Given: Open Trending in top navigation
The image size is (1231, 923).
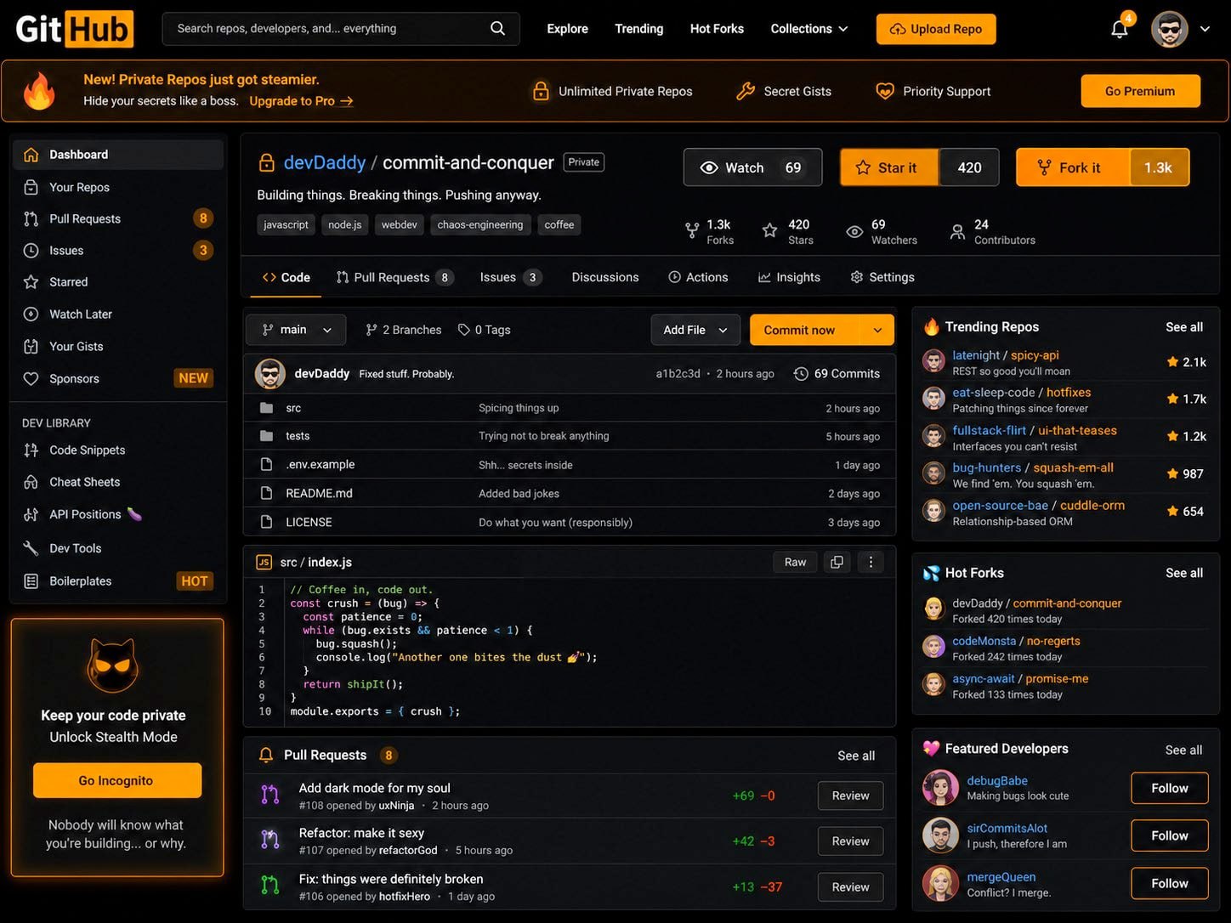Looking at the screenshot, I should point(639,29).
